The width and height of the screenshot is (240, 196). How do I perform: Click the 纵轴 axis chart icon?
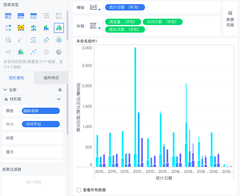coord(93,26)
